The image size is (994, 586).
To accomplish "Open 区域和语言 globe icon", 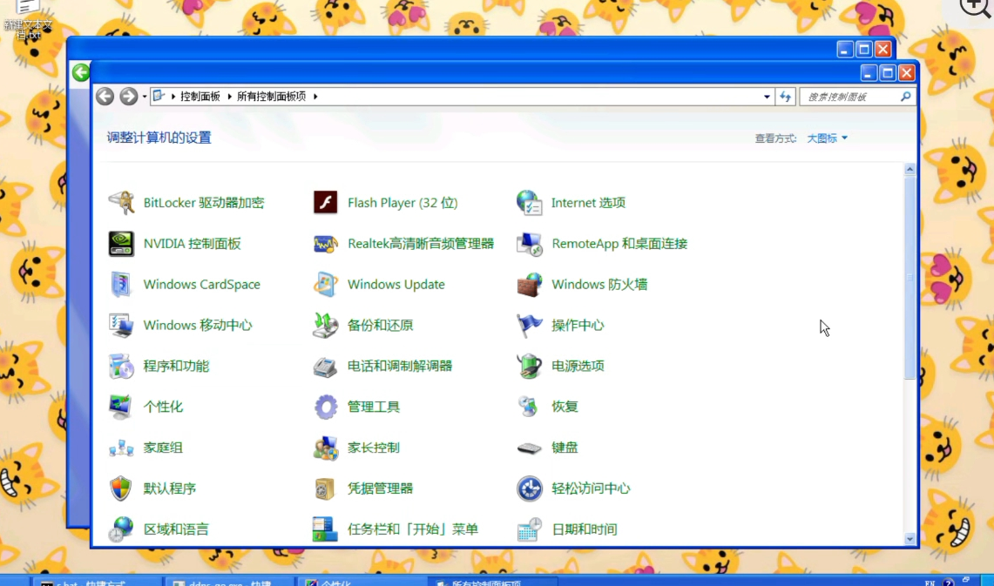I will click(x=121, y=529).
